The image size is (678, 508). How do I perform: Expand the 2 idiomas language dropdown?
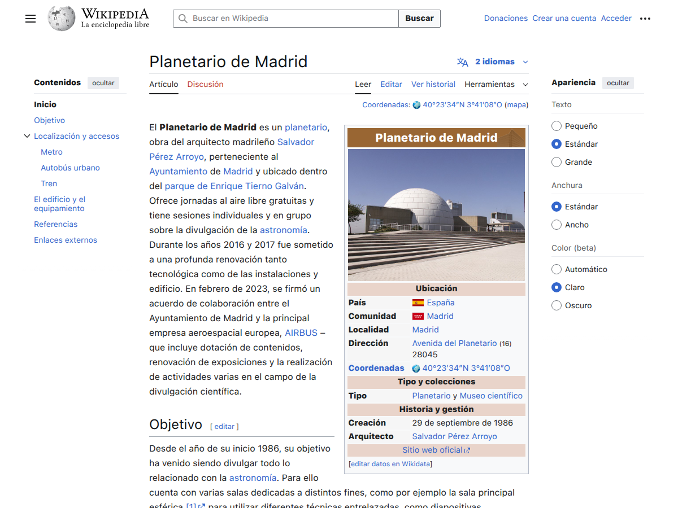click(525, 62)
